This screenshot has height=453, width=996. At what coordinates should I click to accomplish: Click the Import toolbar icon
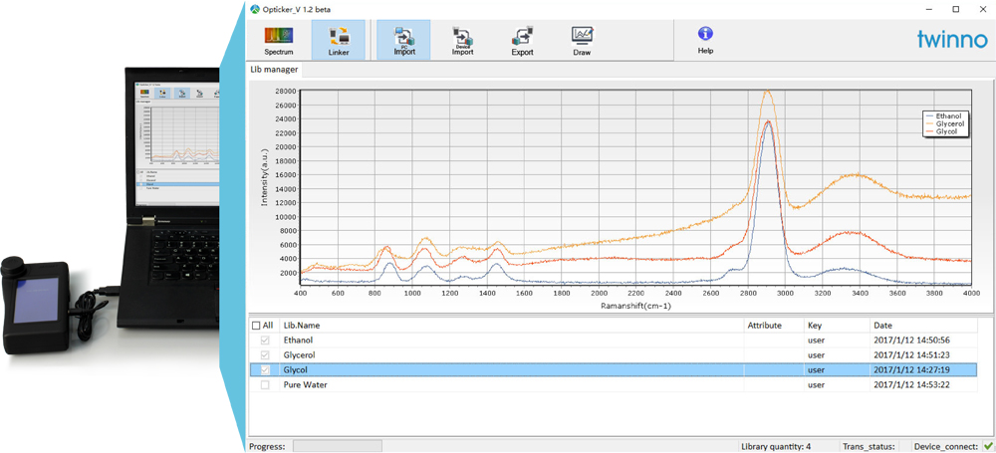click(403, 39)
